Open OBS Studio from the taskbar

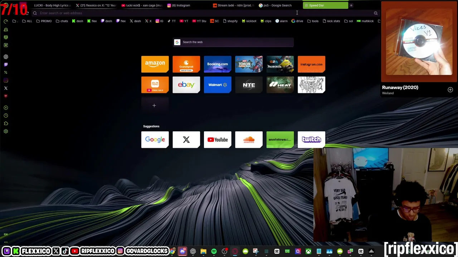[224, 251]
